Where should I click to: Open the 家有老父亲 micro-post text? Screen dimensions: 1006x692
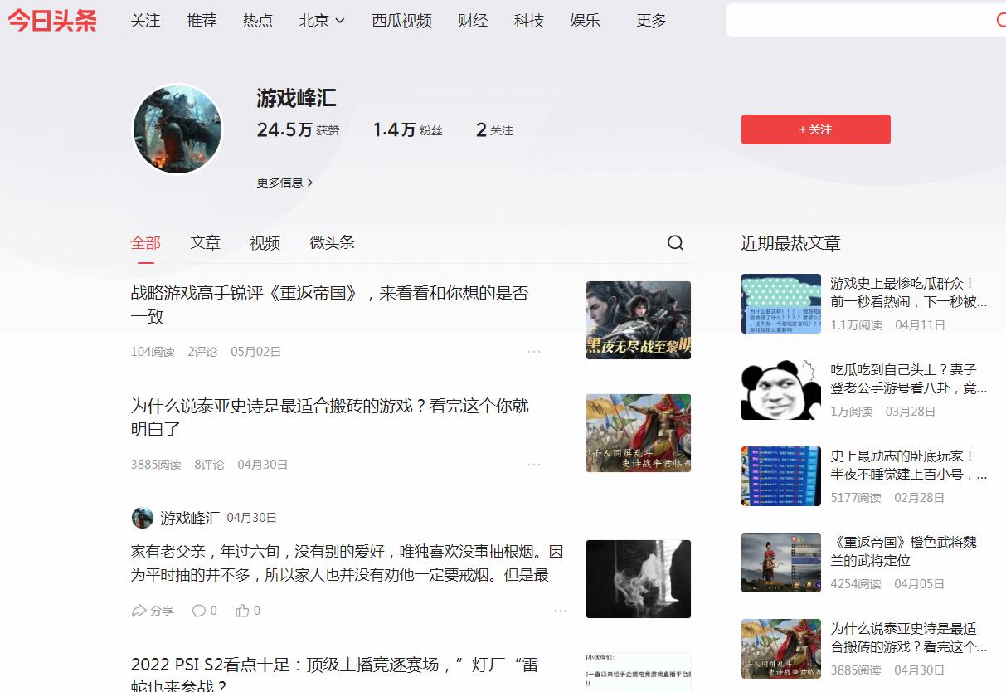tap(347, 563)
